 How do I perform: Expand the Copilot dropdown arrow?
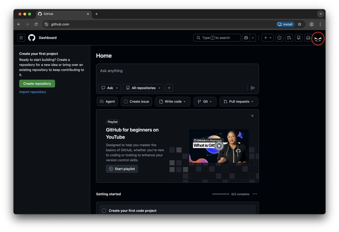click(x=253, y=38)
